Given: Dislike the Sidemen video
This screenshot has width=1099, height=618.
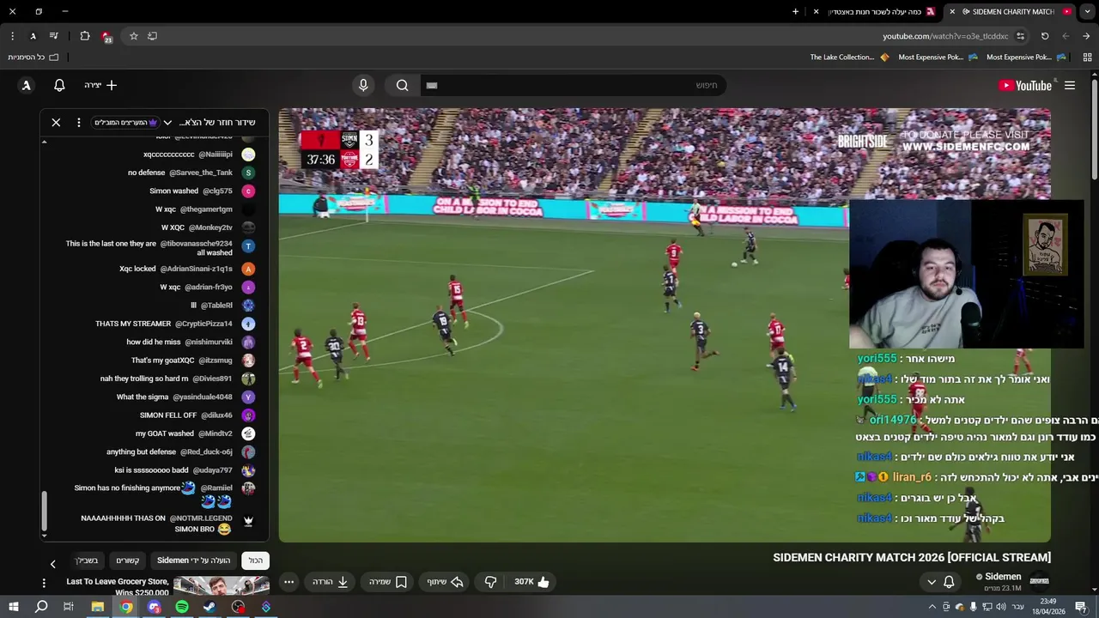Looking at the screenshot, I should [490, 582].
